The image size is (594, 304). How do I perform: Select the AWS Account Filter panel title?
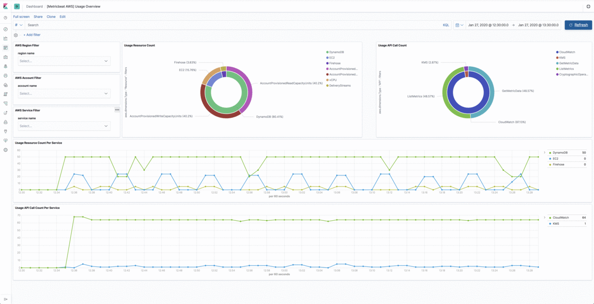[29, 78]
